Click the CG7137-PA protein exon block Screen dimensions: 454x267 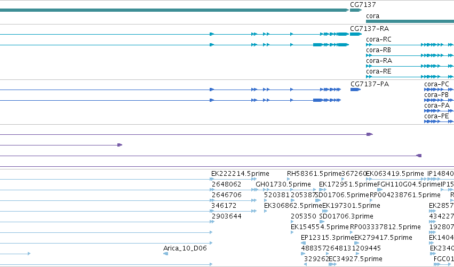tap(355, 90)
